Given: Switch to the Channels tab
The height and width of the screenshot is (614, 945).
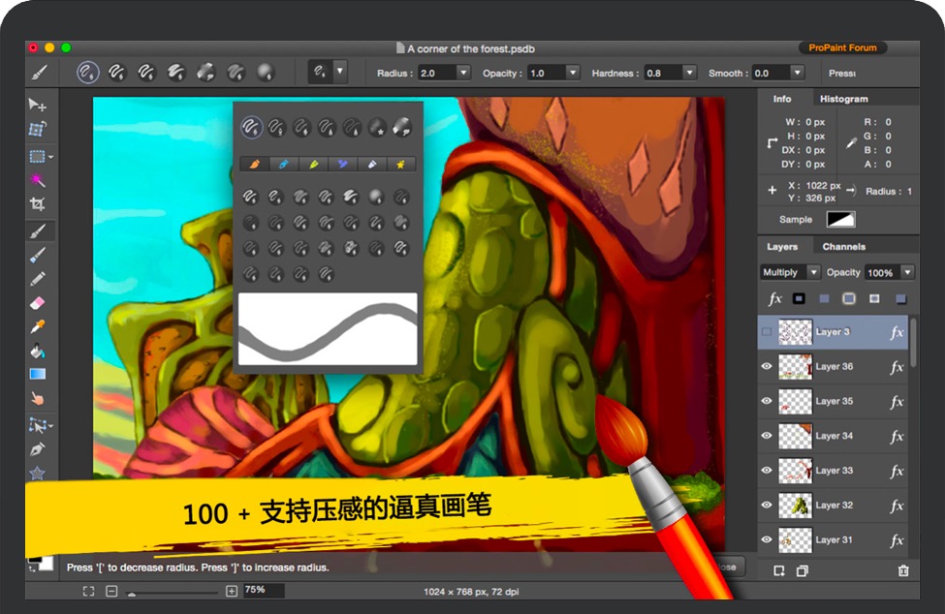Looking at the screenshot, I should [x=843, y=247].
